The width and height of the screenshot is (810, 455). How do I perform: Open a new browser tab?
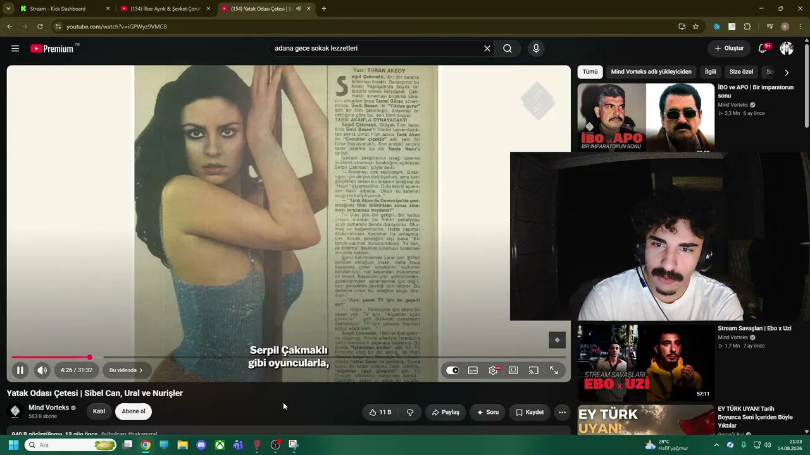coord(324,9)
